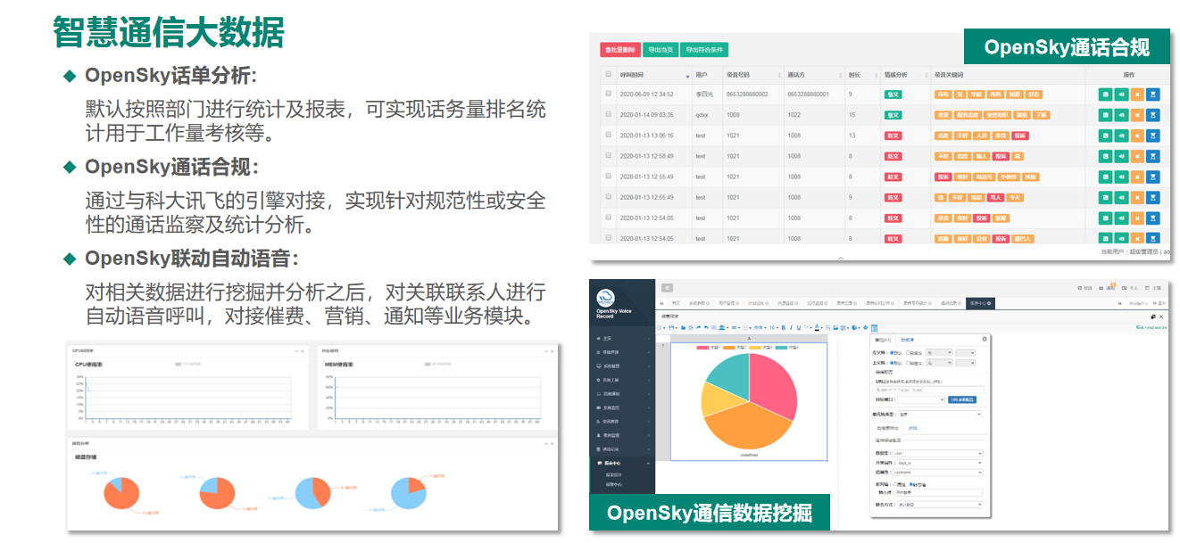Open messages icon with orange badge
The width and height of the screenshot is (1180, 543).
point(1108,287)
